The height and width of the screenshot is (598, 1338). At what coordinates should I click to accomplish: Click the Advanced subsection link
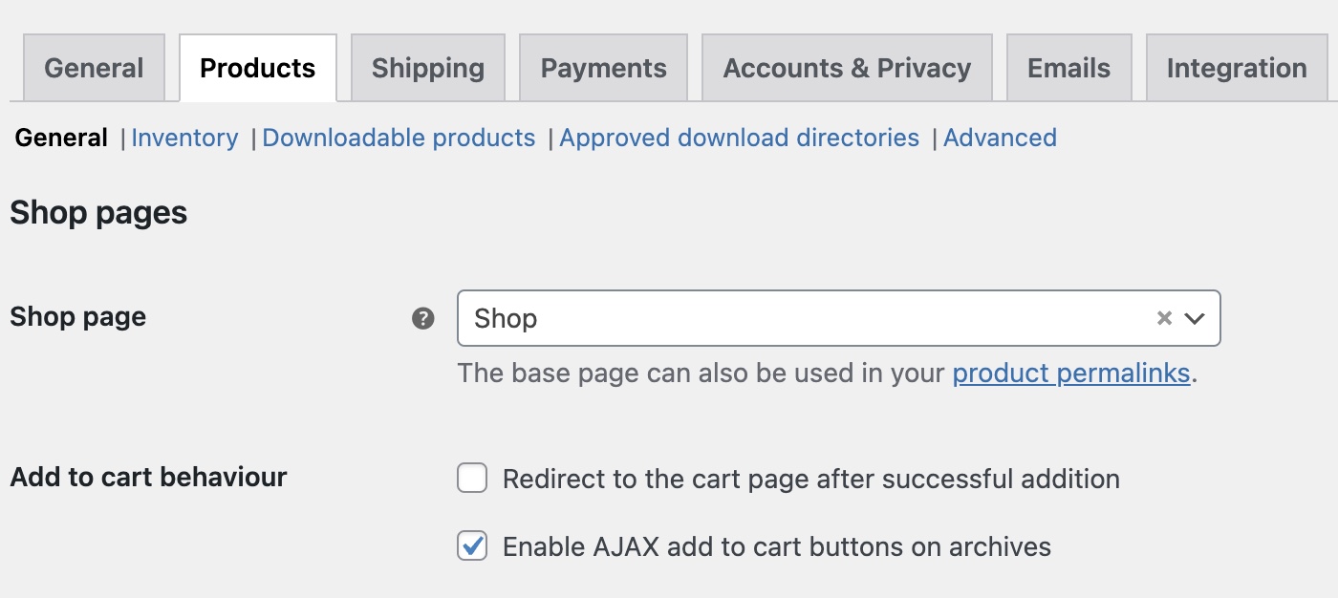[1000, 138]
